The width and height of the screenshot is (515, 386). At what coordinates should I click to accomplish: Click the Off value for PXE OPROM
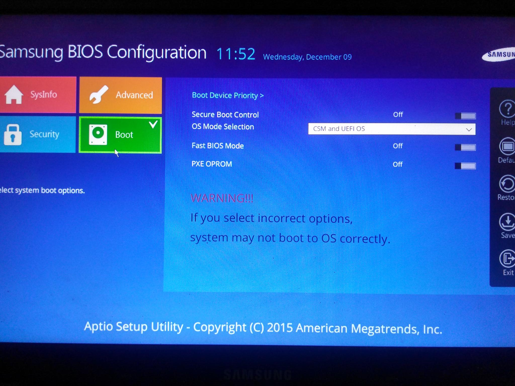coord(398,164)
